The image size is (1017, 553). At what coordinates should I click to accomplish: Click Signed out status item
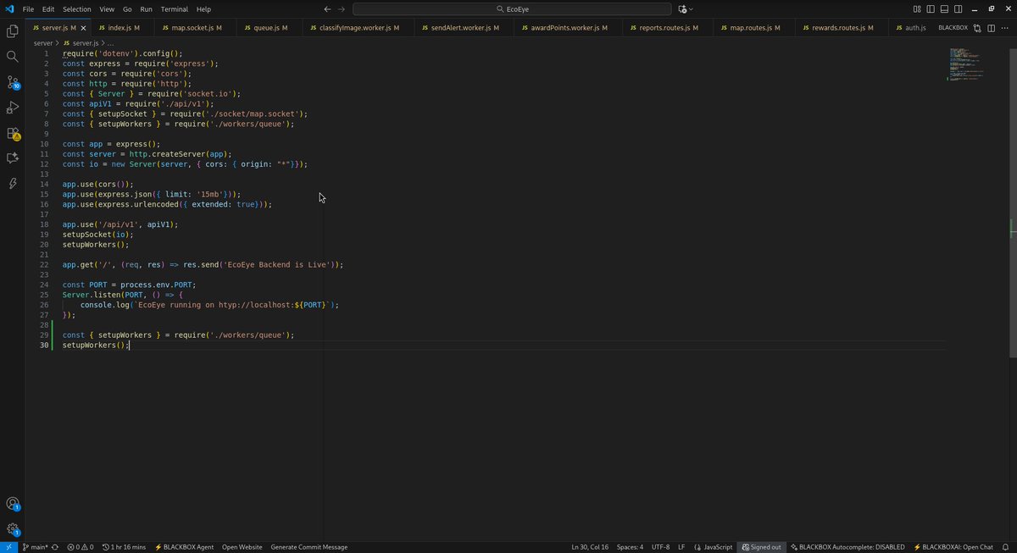pos(761,547)
